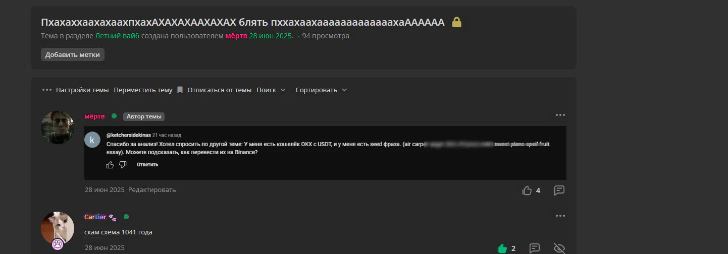Open Настройки темы menu
The height and width of the screenshot is (254, 728).
pyautogui.click(x=82, y=90)
